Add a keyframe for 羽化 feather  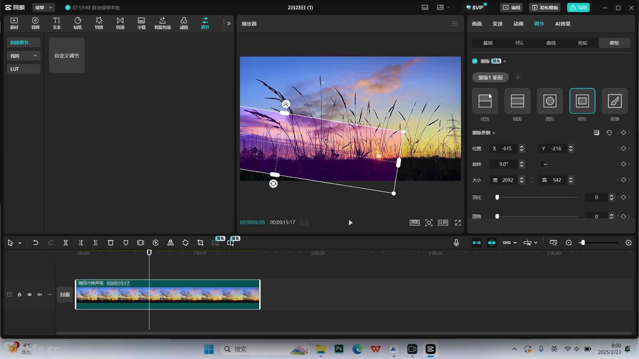pos(623,197)
